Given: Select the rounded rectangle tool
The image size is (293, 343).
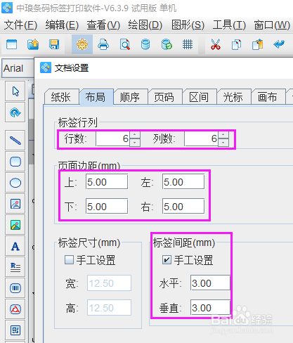Looking at the screenshot, I should point(15,162).
